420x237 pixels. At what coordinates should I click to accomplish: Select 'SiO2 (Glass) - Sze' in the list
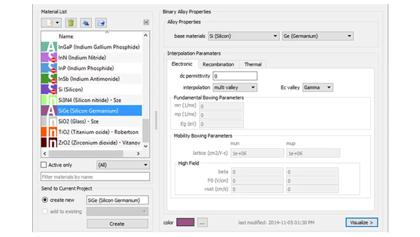tap(79, 121)
